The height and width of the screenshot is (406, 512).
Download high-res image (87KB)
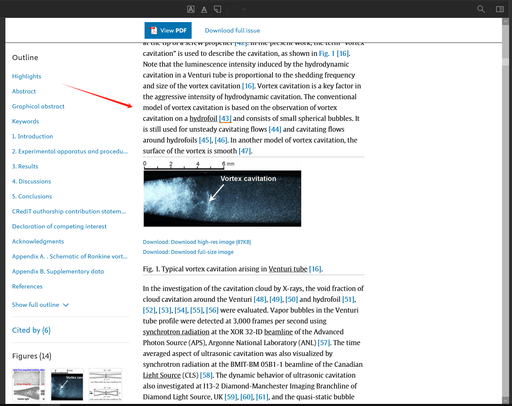[x=197, y=242]
